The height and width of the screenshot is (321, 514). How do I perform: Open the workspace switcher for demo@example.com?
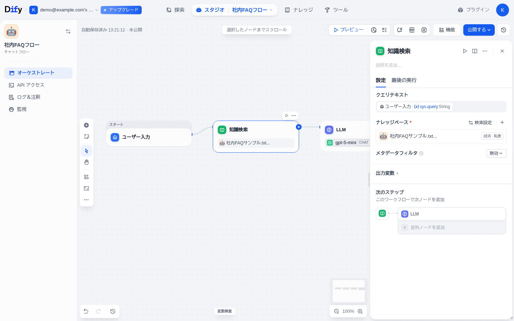point(64,10)
